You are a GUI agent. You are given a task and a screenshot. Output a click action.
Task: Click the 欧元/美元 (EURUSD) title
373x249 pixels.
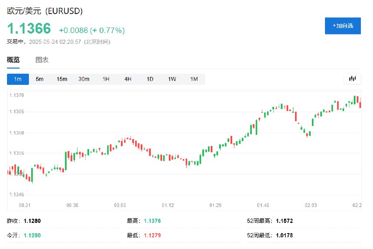coord(45,11)
